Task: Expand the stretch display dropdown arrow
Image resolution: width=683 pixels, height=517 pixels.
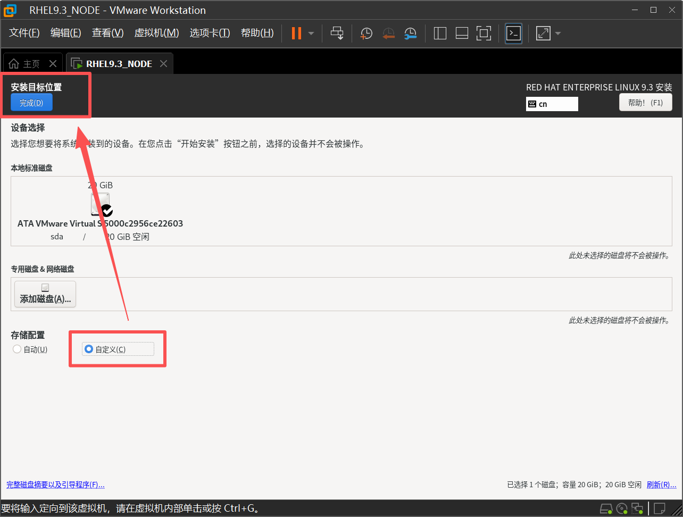Action: (x=558, y=34)
